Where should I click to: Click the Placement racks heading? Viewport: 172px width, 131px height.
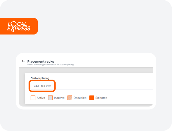[41, 61]
